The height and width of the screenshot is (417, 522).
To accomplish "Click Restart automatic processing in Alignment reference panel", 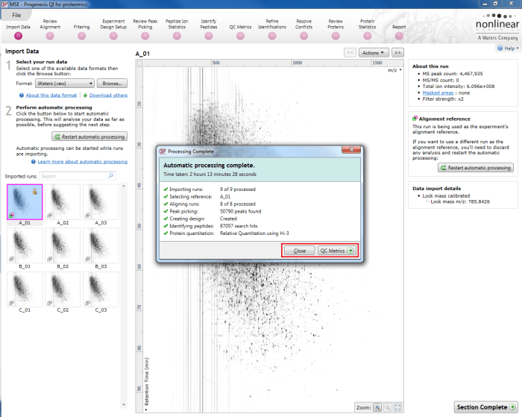I will pos(476,168).
